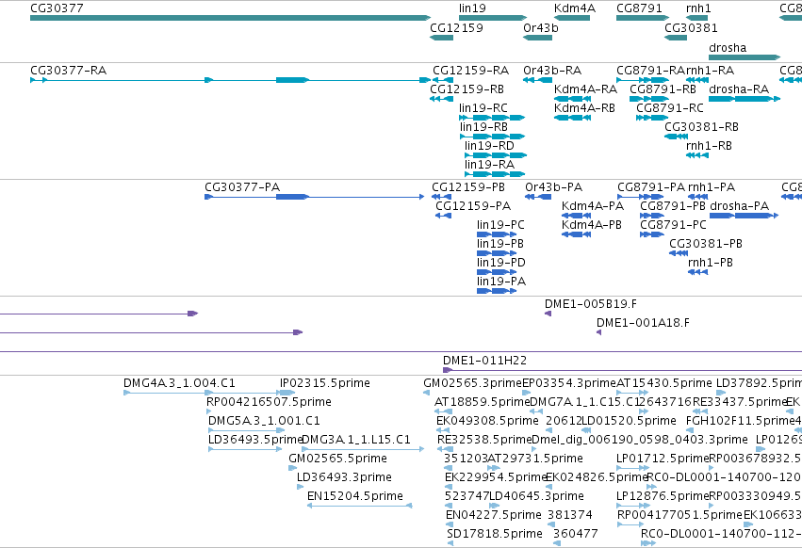This screenshot has width=802, height=548.
Task: Select the SD17818.5prime EST
Action: [x=450, y=543]
